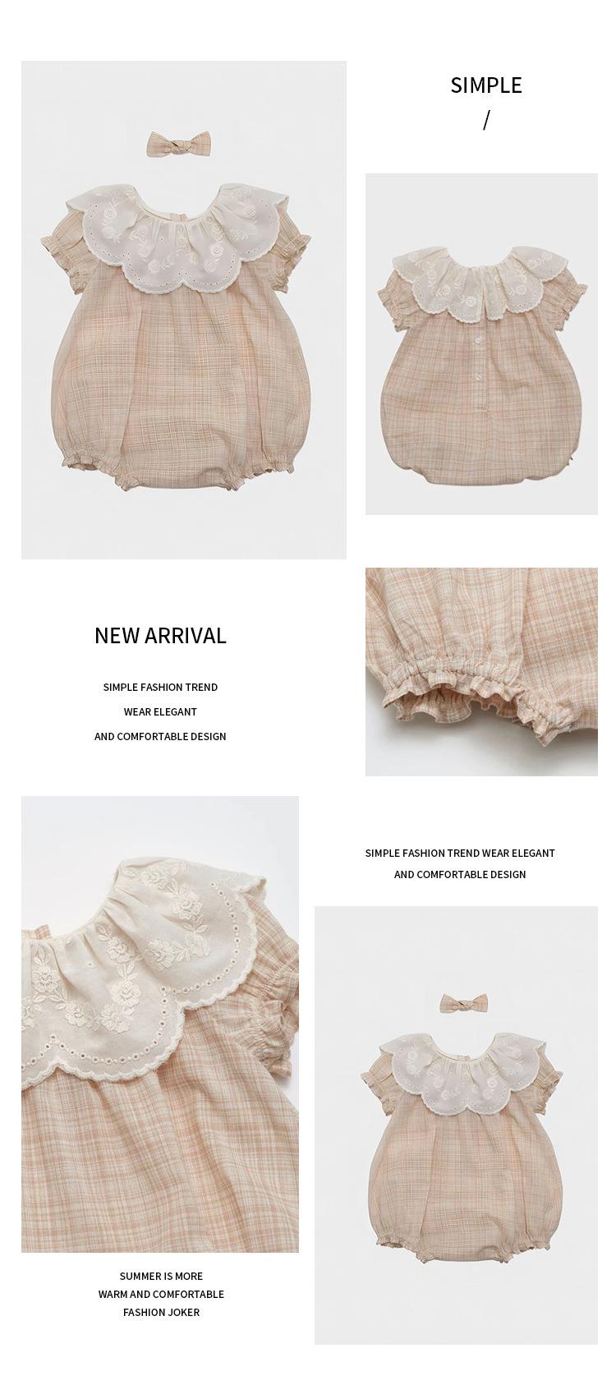Open the large front-view romper photo
The image size is (616, 1376).
coord(184,310)
